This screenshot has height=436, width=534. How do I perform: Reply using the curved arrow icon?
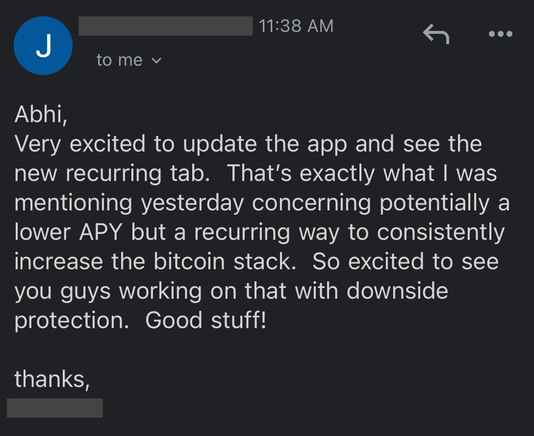click(x=436, y=34)
